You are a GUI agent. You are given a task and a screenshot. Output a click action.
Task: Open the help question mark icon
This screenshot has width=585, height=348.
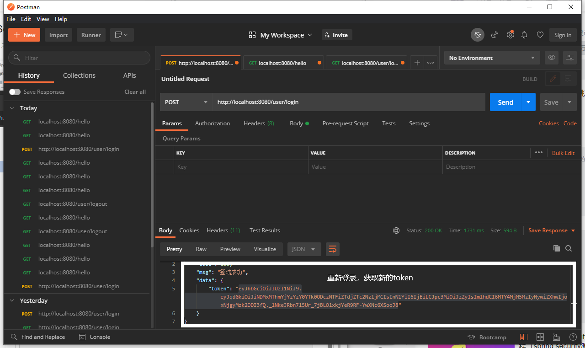point(573,337)
